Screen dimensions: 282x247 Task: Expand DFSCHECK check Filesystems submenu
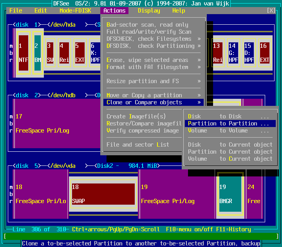click(x=154, y=39)
